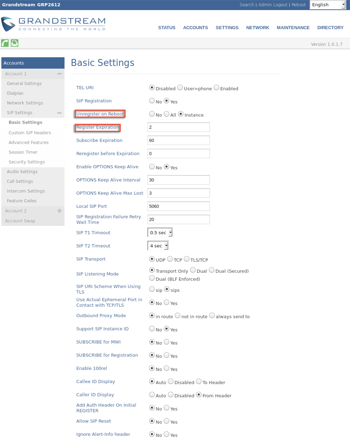Image resolution: width=350 pixels, height=441 pixels.
Task: Click the green phone call icon
Action: point(5,43)
